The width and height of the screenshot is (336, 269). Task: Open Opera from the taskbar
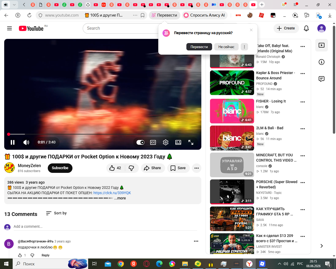coord(146,264)
